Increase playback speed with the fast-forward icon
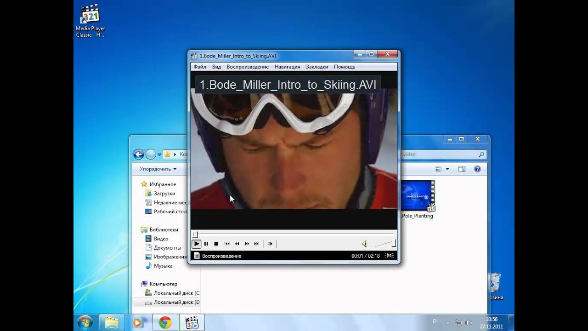 (x=247, y=244)
